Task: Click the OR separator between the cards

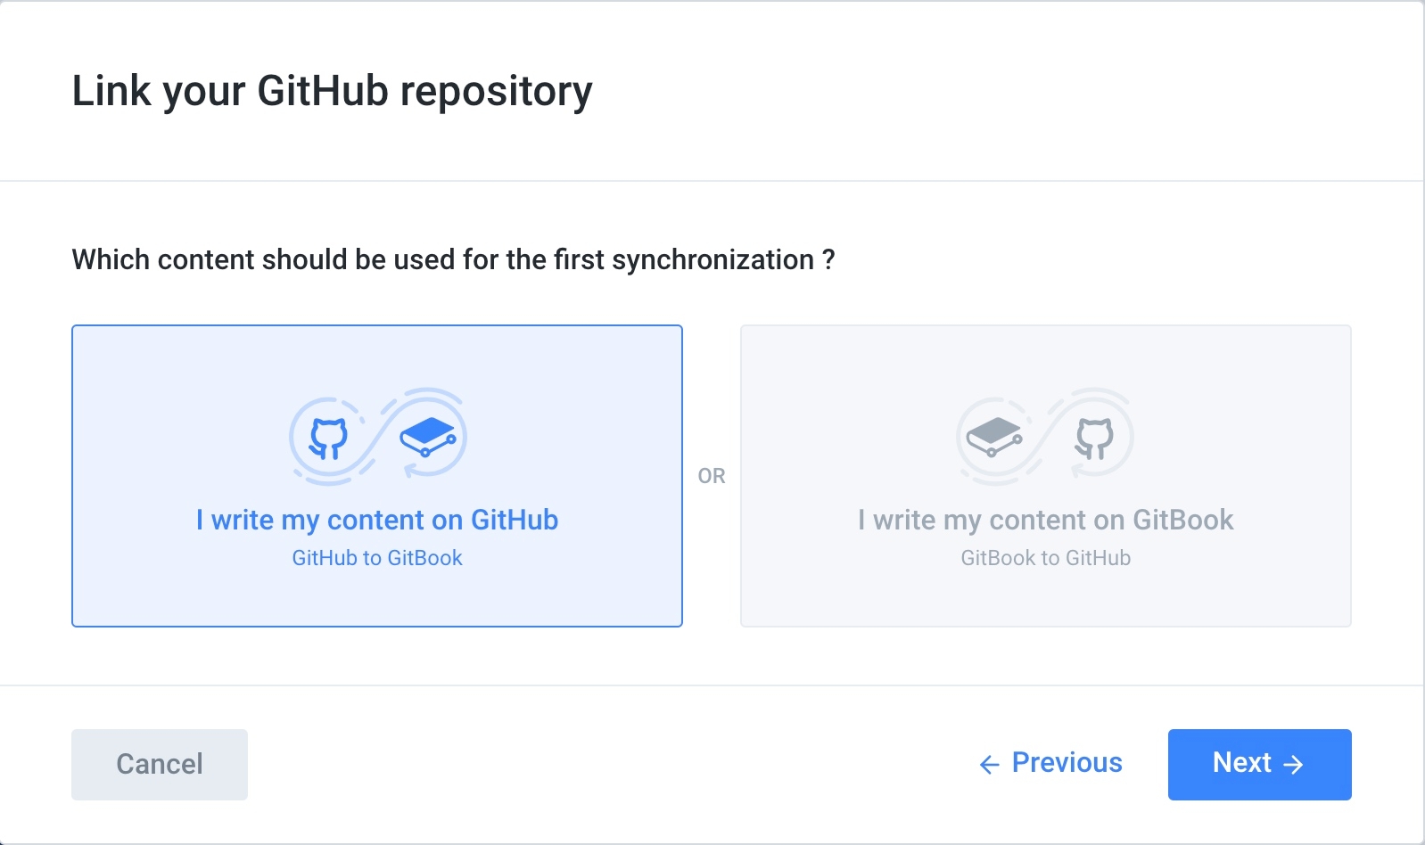Action: point(712,476)
